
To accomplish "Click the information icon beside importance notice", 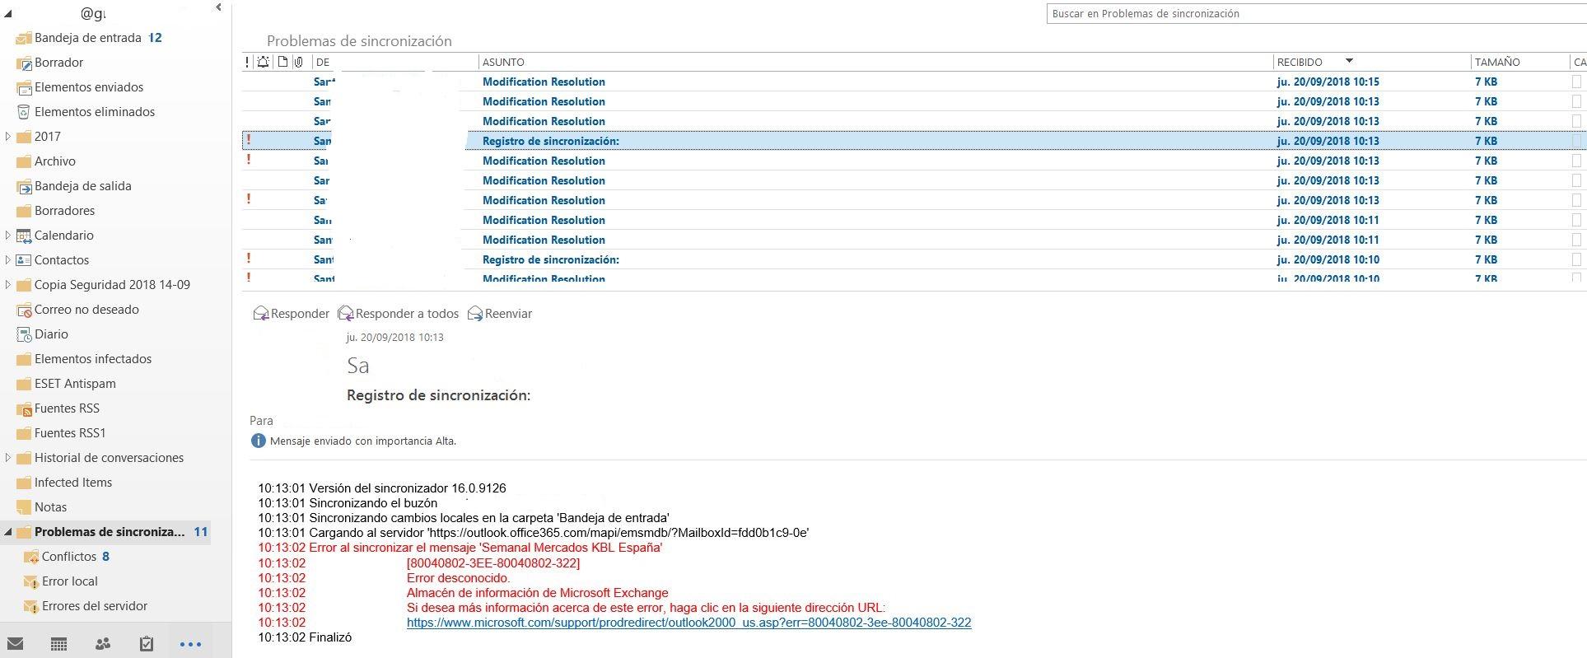I will coord(259,441).
